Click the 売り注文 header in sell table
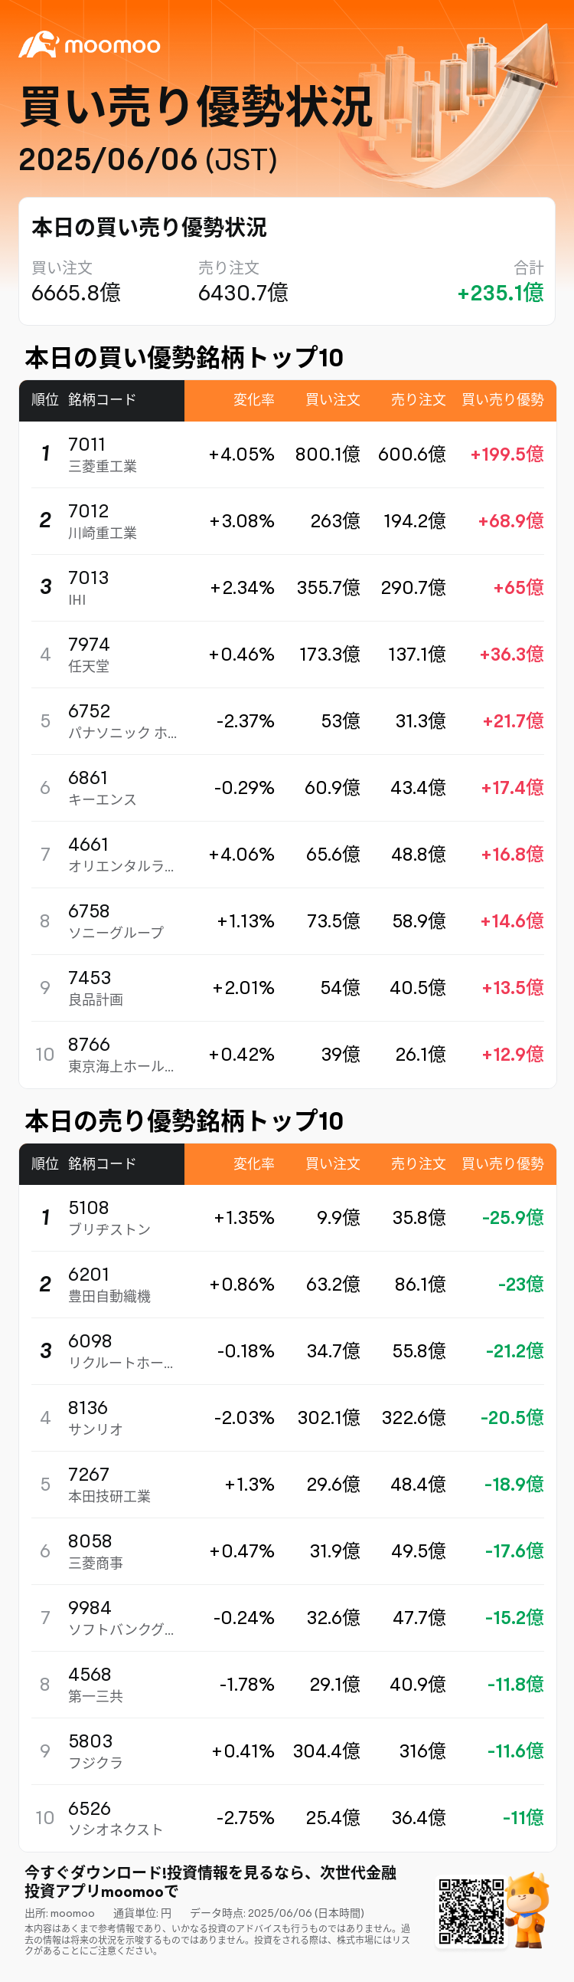The image size is (574, 1982). pos(418,1163)
